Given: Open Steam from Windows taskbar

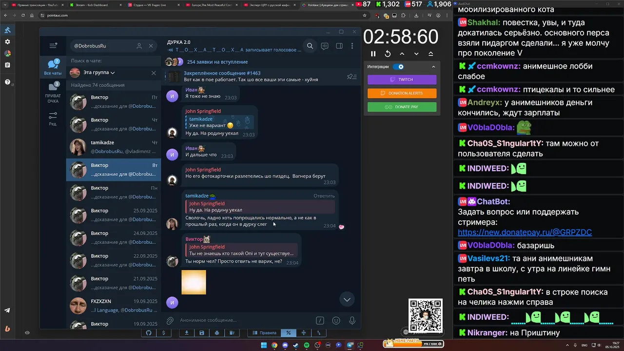Looking at the screenshot, I should pyautogui.click(x=296, y=345).
